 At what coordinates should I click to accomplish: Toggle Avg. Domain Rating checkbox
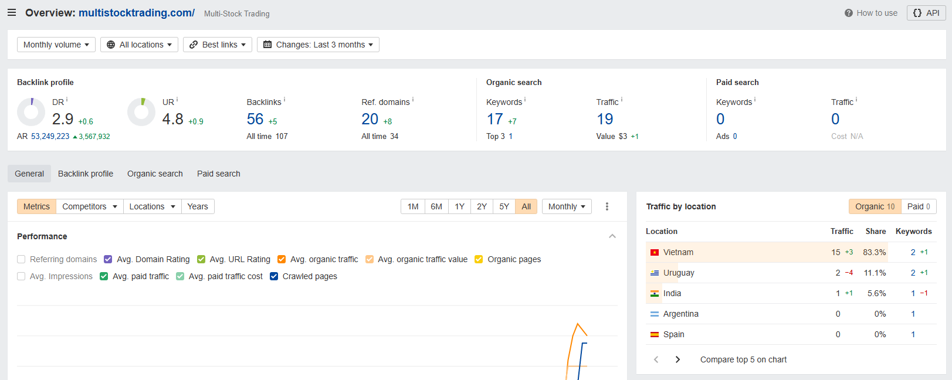tap(108, 259)
